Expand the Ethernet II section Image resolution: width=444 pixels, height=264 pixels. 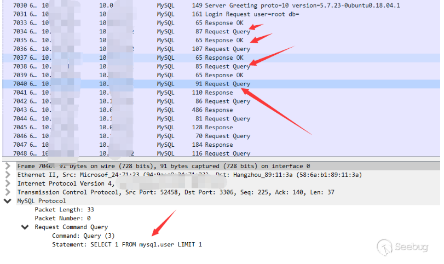coord(7,175)
